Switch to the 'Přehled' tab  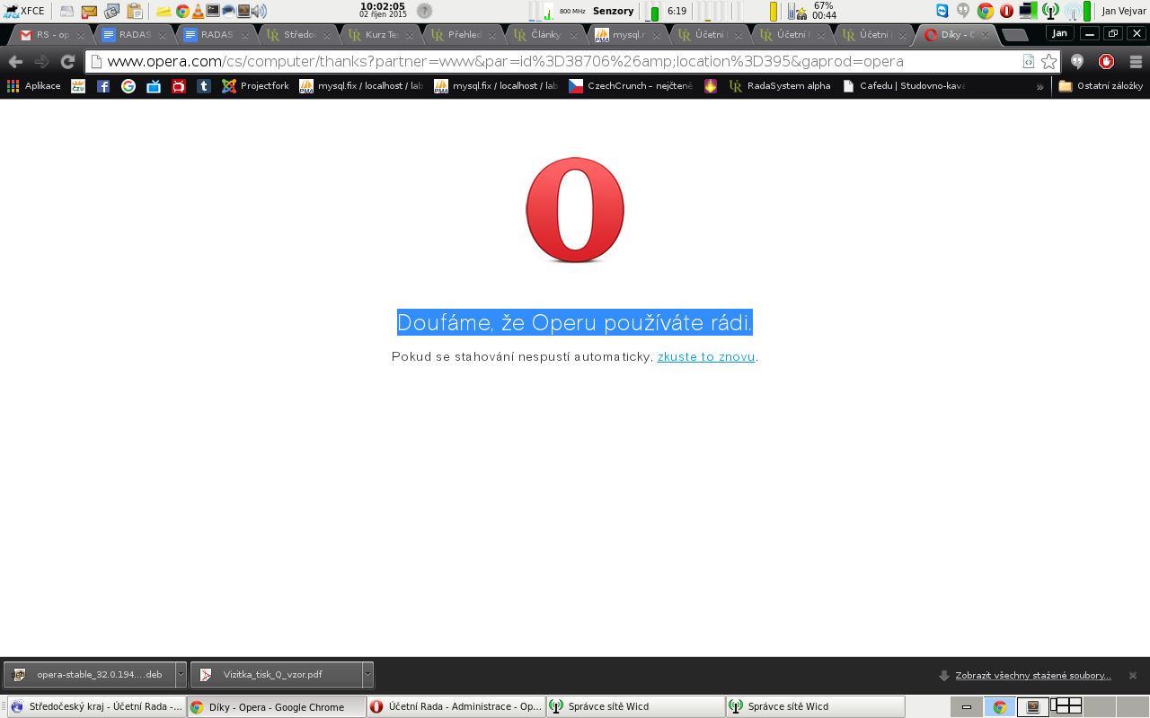[463, 35]
